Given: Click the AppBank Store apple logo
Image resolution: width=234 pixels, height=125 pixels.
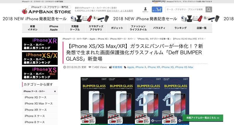Looking at the screenshot, I should 25,11.
